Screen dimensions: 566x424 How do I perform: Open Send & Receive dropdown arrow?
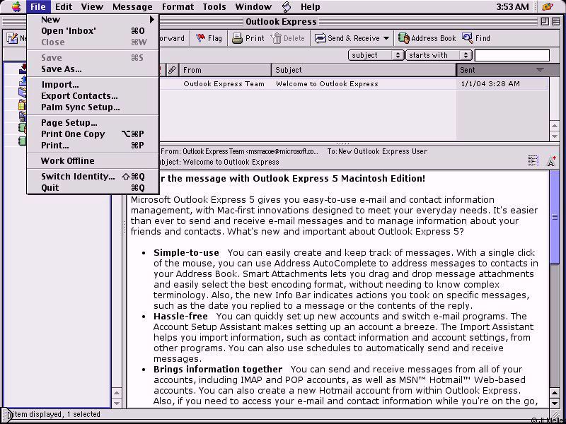coord(386,38)
